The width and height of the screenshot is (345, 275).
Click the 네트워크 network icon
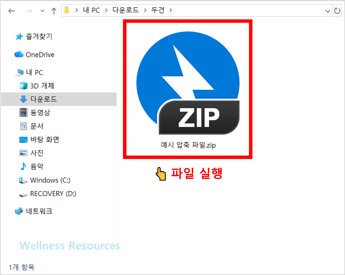coord(19,211)
